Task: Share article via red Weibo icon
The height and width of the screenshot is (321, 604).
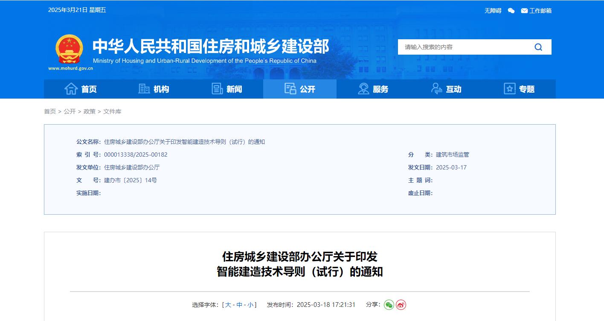Action: [x=401, y=305]
